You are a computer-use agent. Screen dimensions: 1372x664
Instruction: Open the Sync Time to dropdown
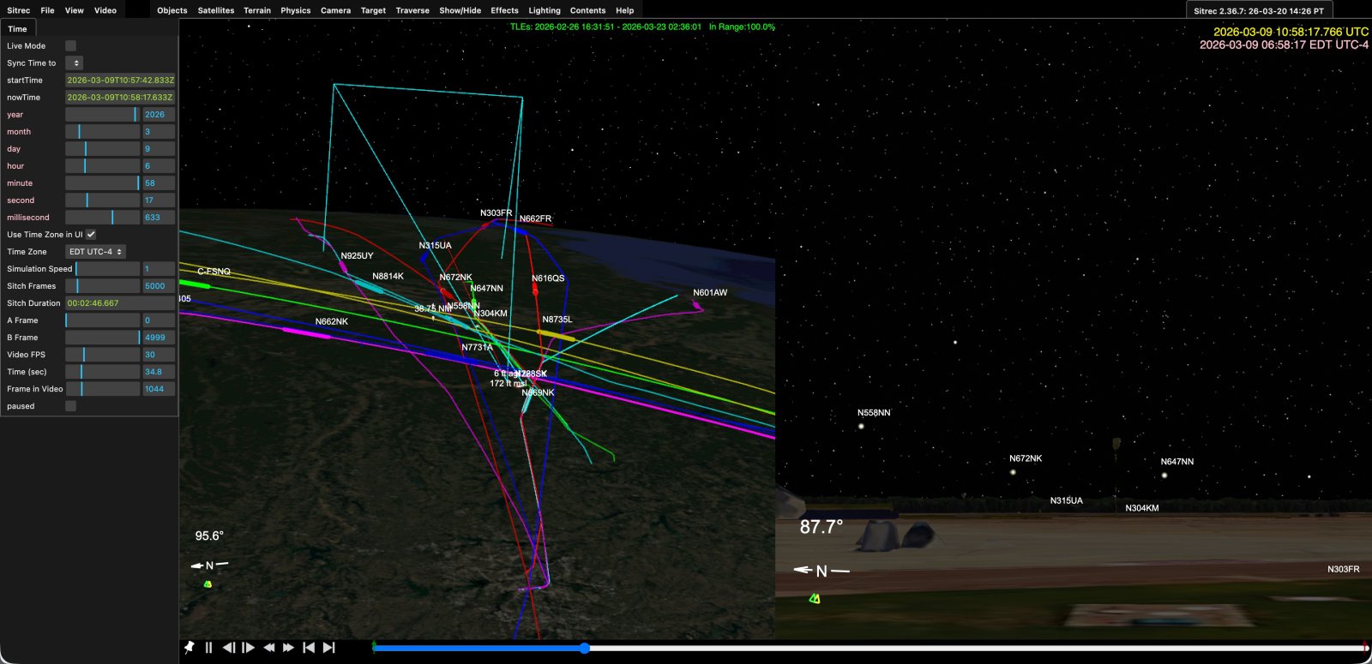click(75, 63)
